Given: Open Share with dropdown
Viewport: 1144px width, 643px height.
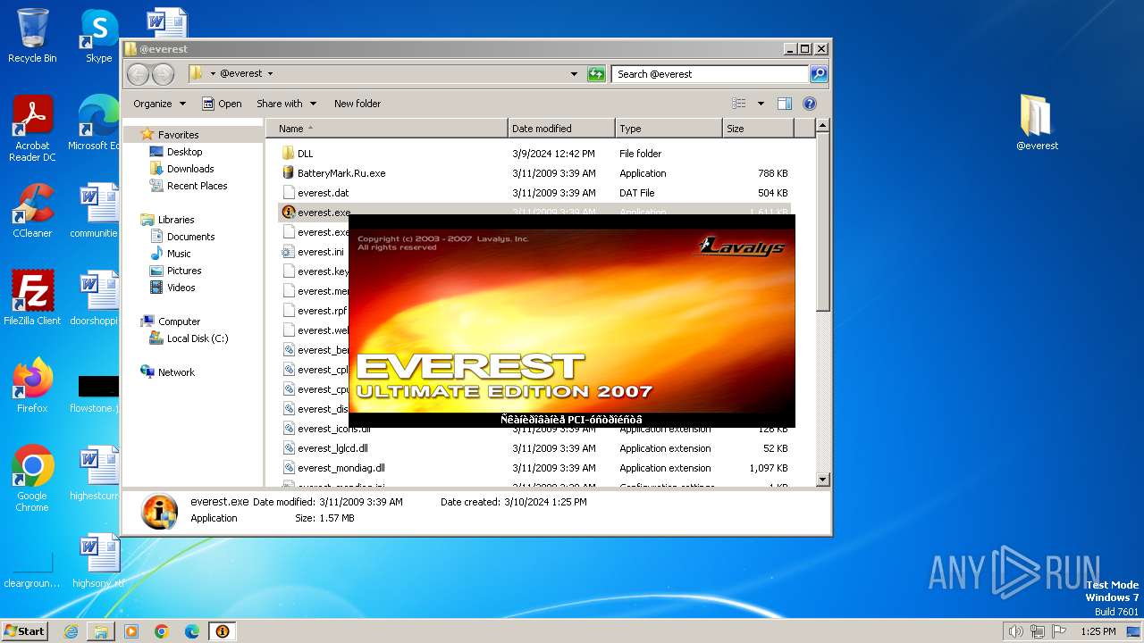Looking at the screenshot, I should click(x=286, y=104).
